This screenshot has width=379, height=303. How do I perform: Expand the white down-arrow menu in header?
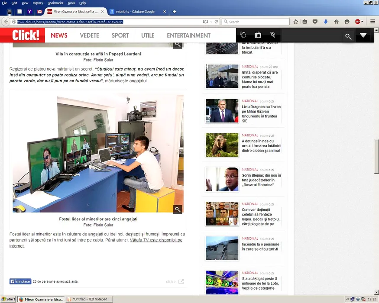(x=363, y=35)
